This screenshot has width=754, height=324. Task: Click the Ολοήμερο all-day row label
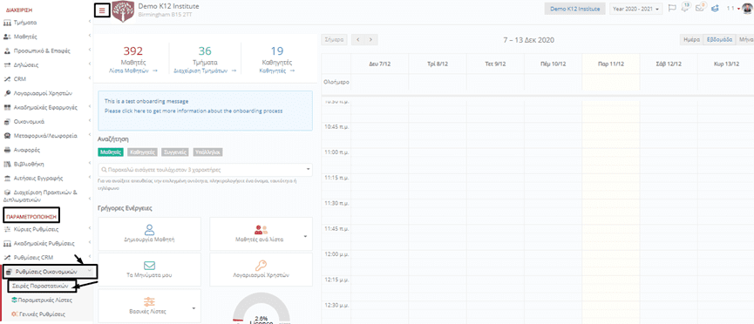point(336,82)
